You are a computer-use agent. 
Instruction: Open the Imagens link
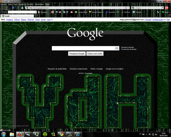click(x=10, y=20)
